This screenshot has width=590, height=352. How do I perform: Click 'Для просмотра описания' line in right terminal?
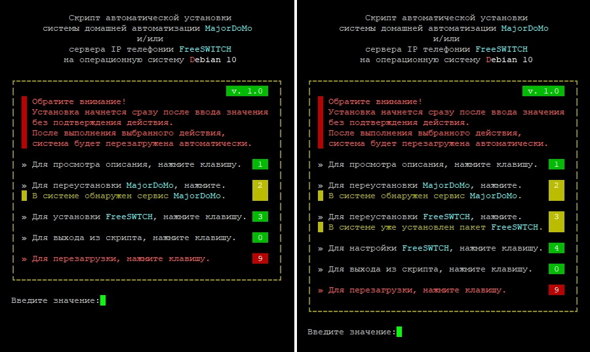pyautogui.click(x=428, y=164)
